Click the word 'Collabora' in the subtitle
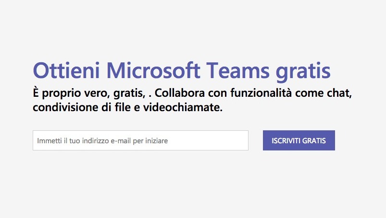Screen dimensions: 386x218 pyautogui.click(x=180, y=92)
